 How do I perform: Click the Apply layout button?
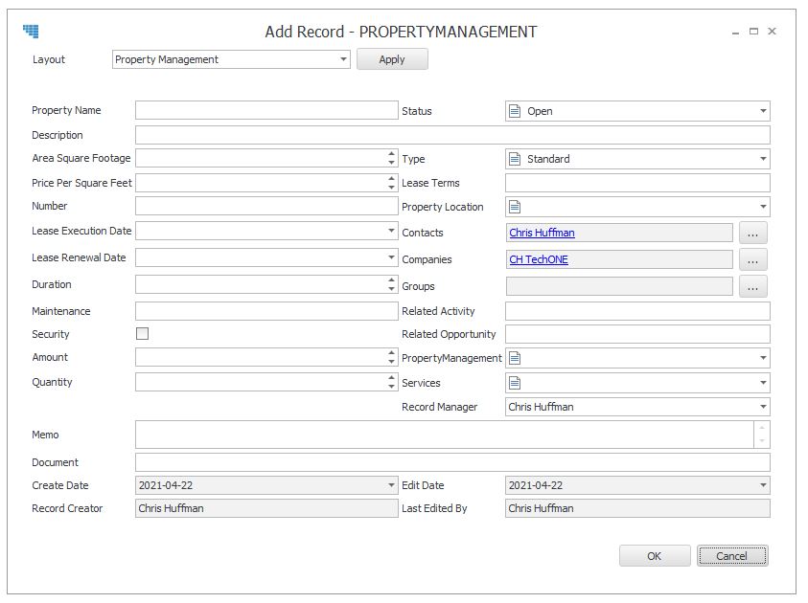pyautogui.click(x=392, y=59)
